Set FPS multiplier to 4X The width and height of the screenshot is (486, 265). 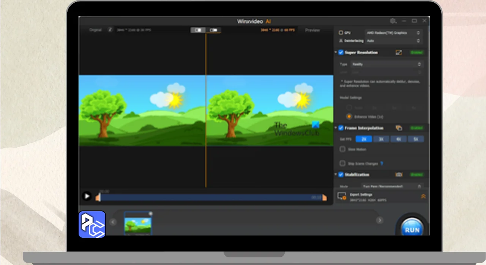click(x=398, y=139)
